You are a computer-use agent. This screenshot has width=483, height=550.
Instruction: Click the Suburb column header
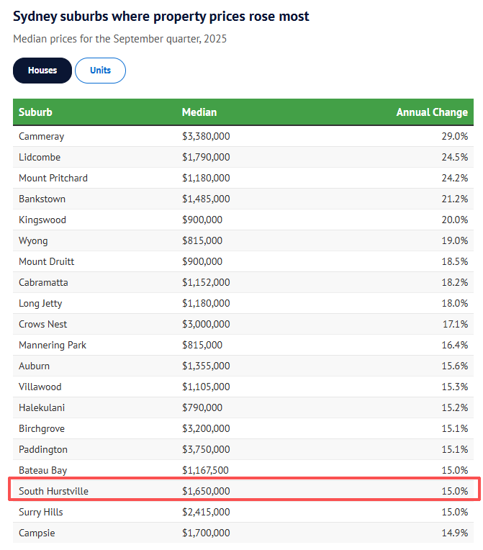pyautogui.click(x=35, y=112)
